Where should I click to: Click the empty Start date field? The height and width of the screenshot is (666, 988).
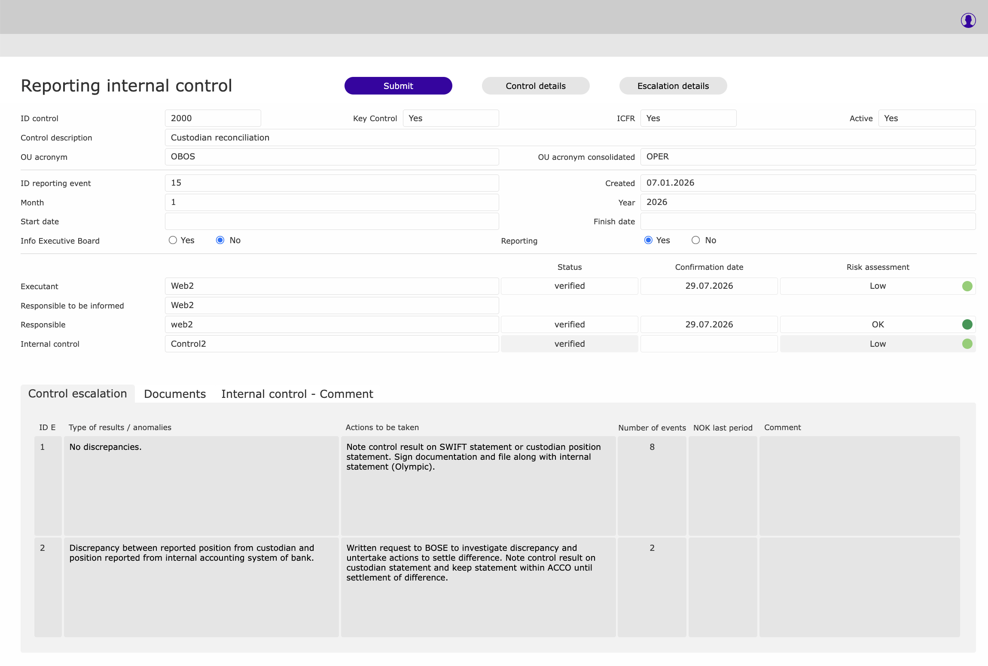[332, 221]
